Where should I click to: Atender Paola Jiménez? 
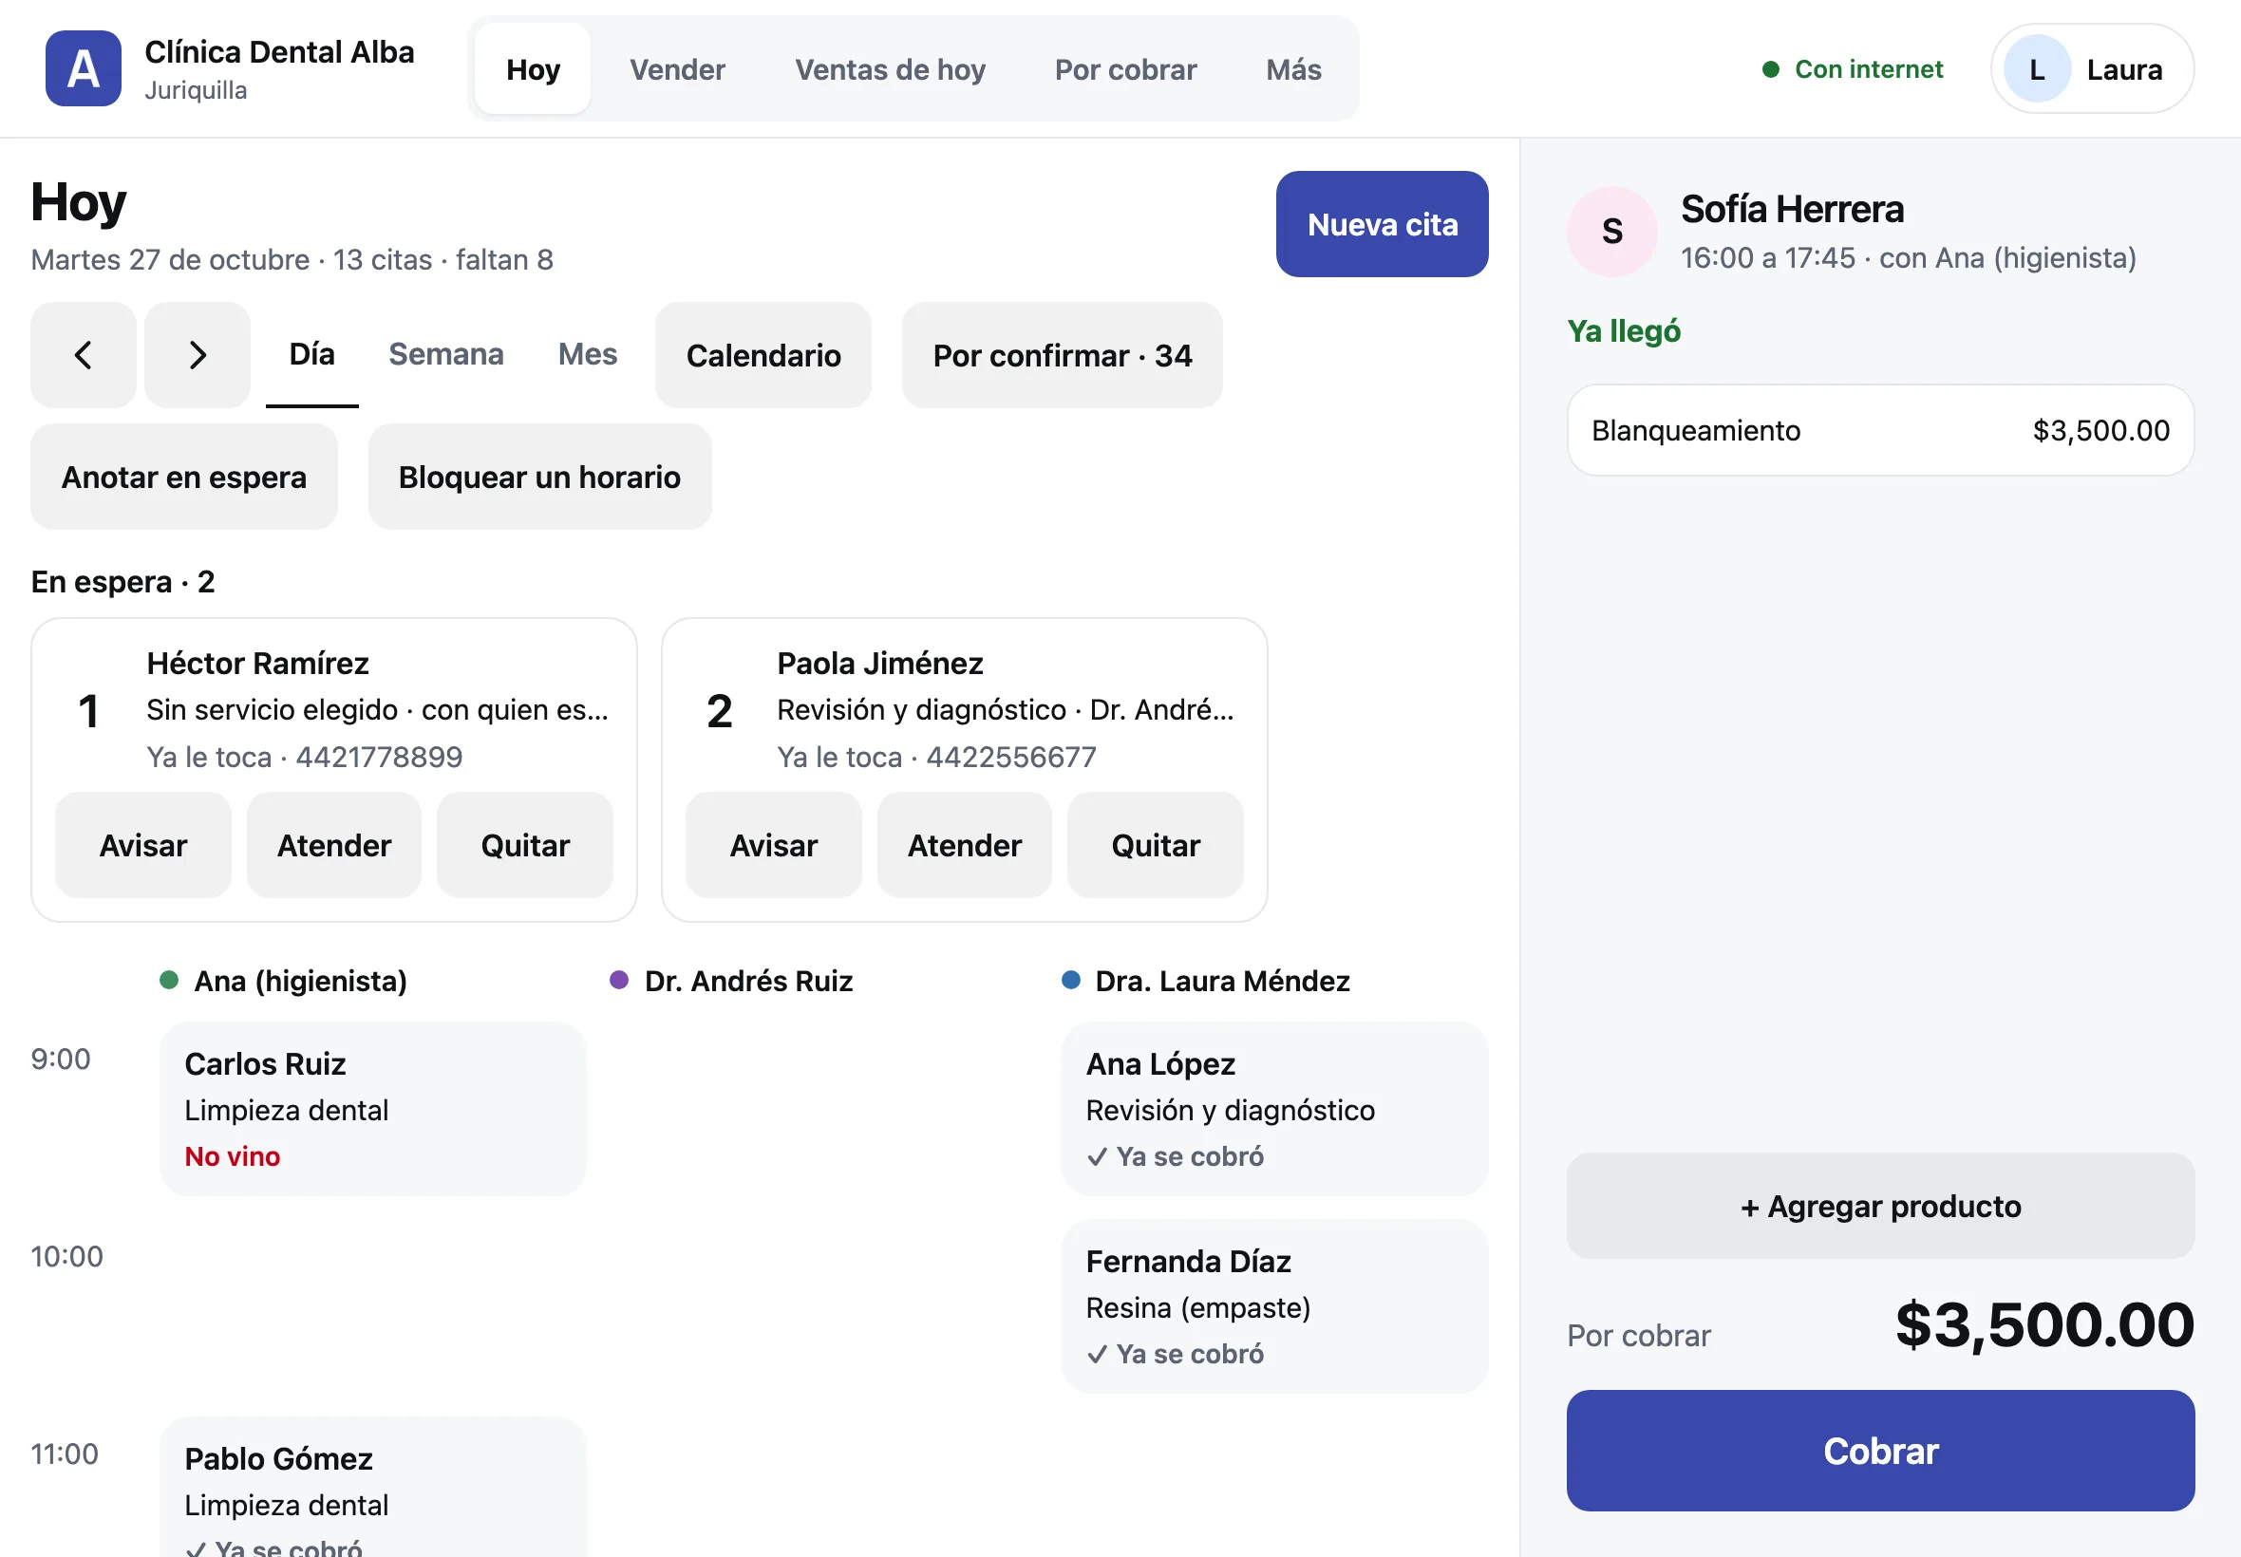(964, 845)
